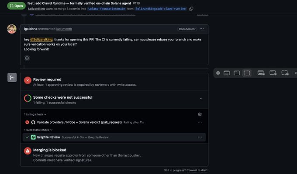The image size is (297, 174).
Task: Close the screenshot toolbar
Action: (x=218, y=73)
